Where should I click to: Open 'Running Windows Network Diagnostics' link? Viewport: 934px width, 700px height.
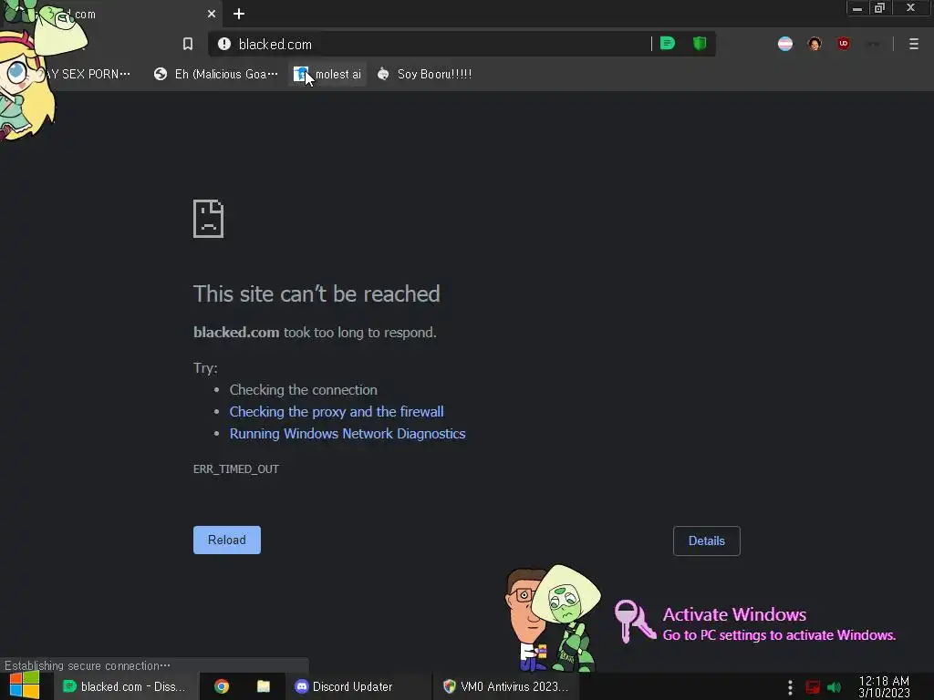click(348, 433)
